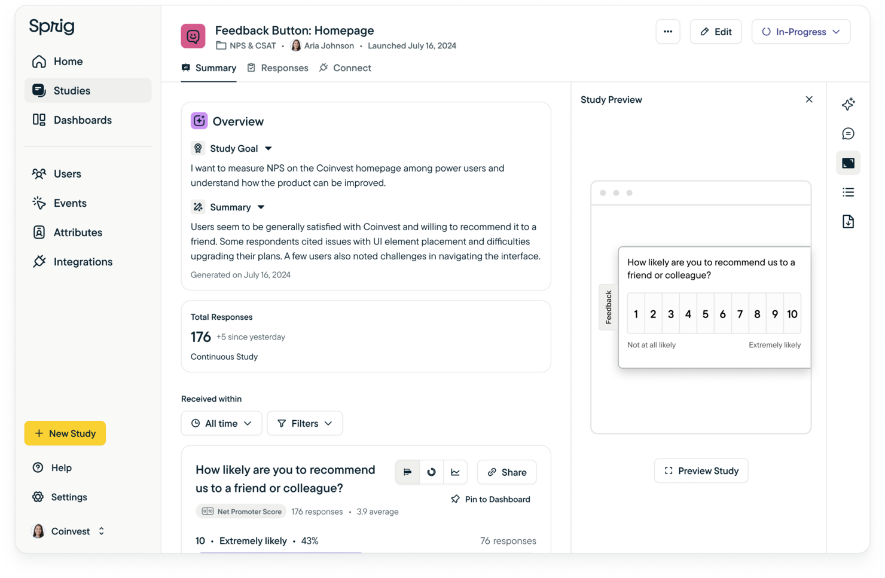Select the question list panel icon

click(x=848, y=192)
